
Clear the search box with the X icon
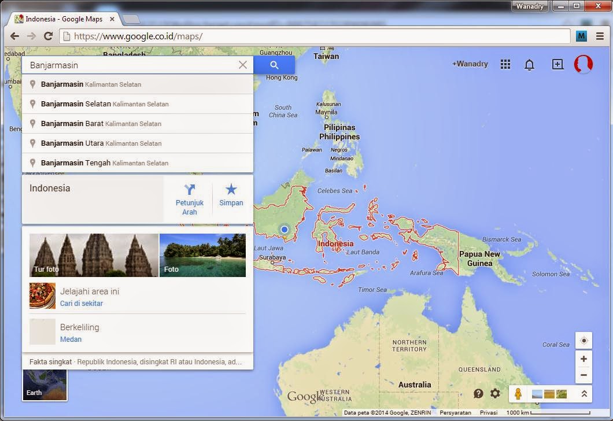[242, 65]
